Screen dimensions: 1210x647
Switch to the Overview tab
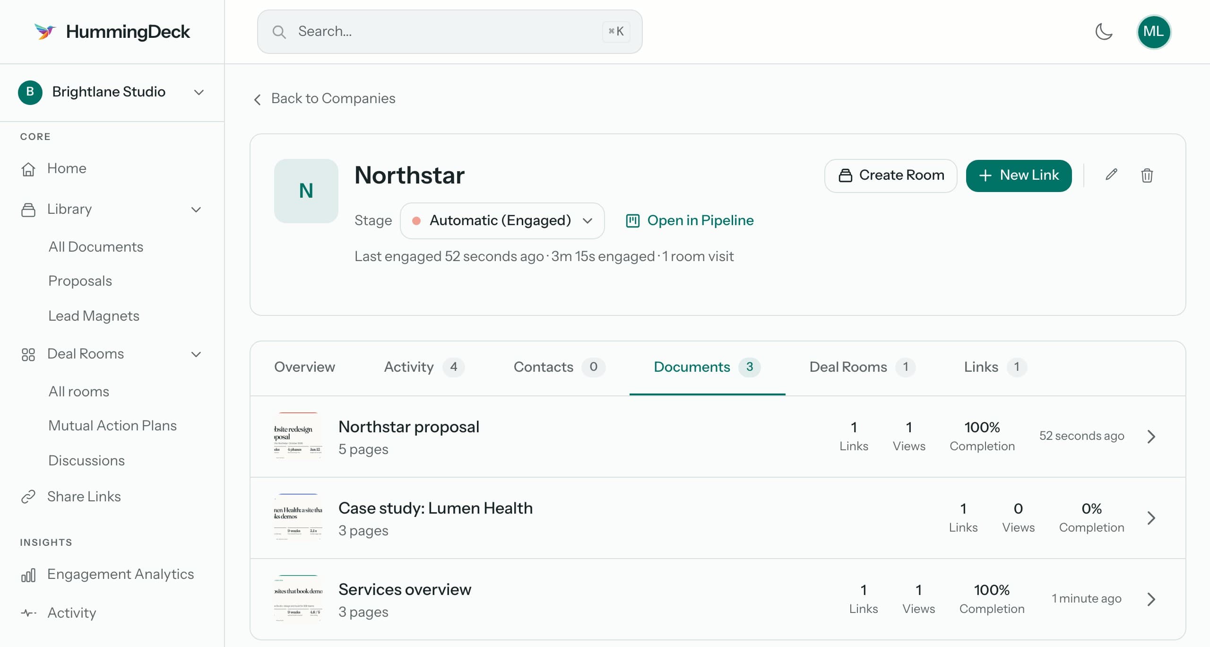tap(304, 367)
